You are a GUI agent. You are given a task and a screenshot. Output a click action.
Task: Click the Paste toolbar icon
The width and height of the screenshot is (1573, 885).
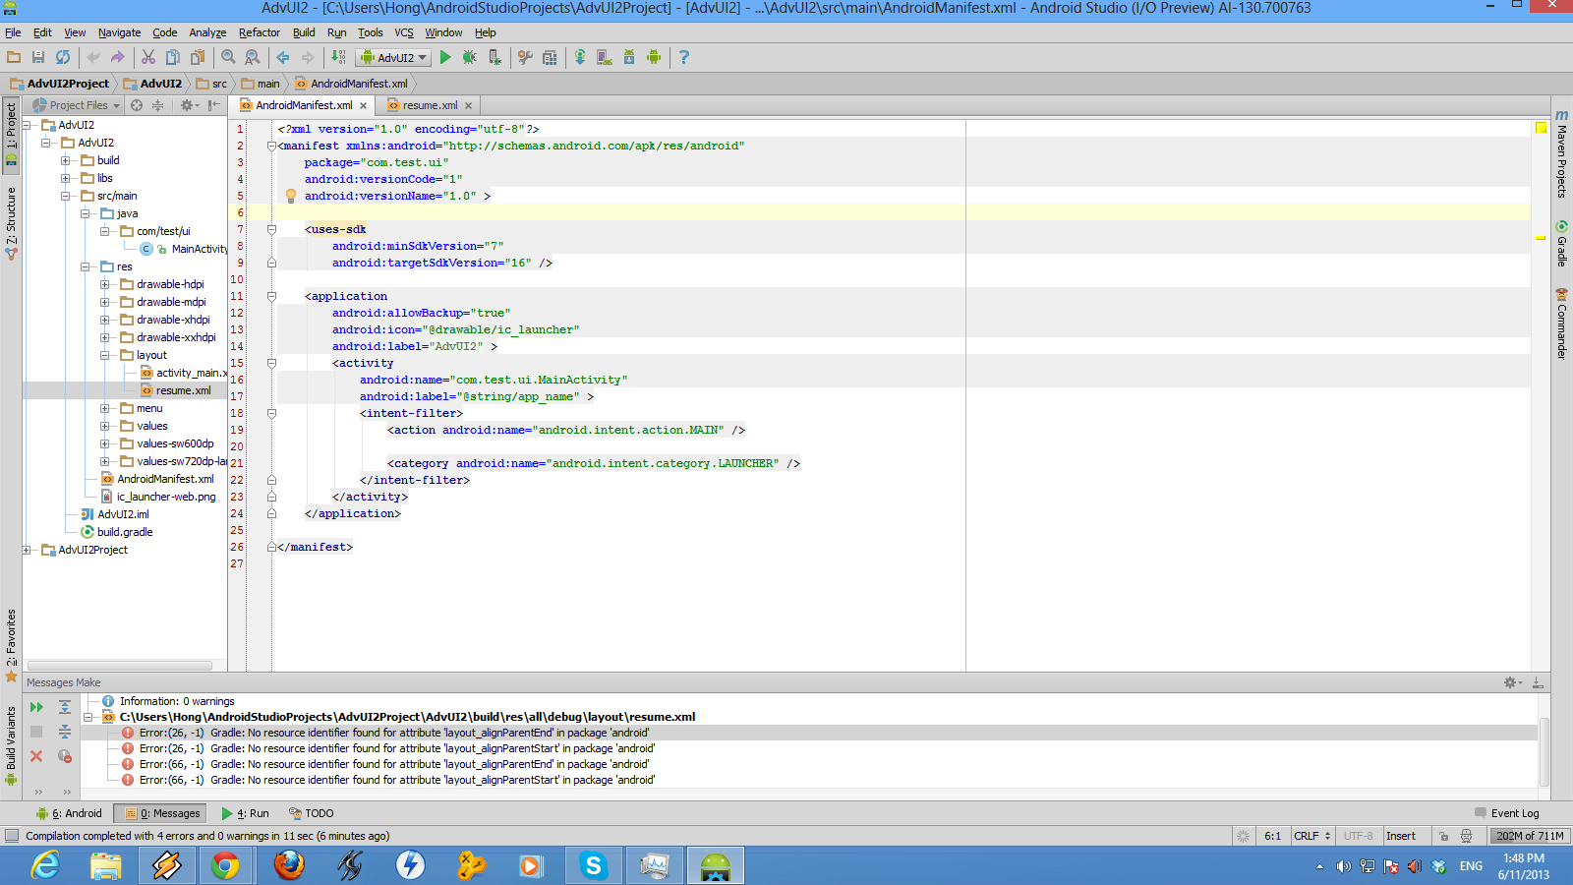click(x=198, y=58)
